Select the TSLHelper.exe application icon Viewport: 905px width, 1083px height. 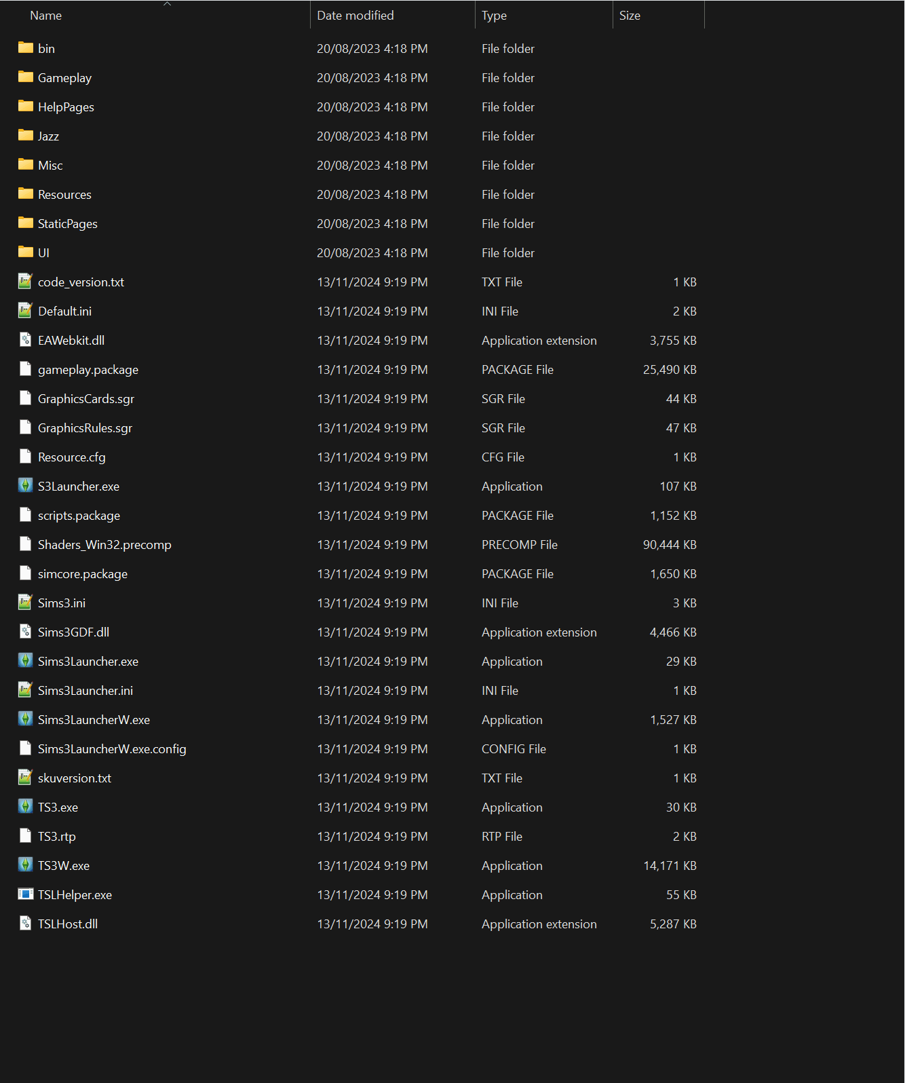[25, 894]
